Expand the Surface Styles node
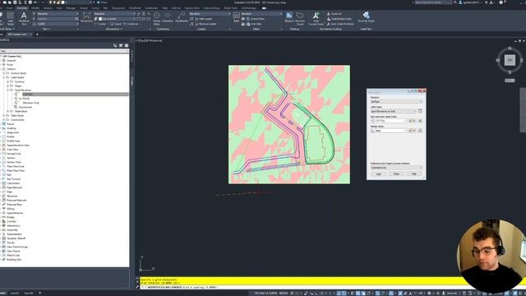526x296 pixels. (3, 73)
